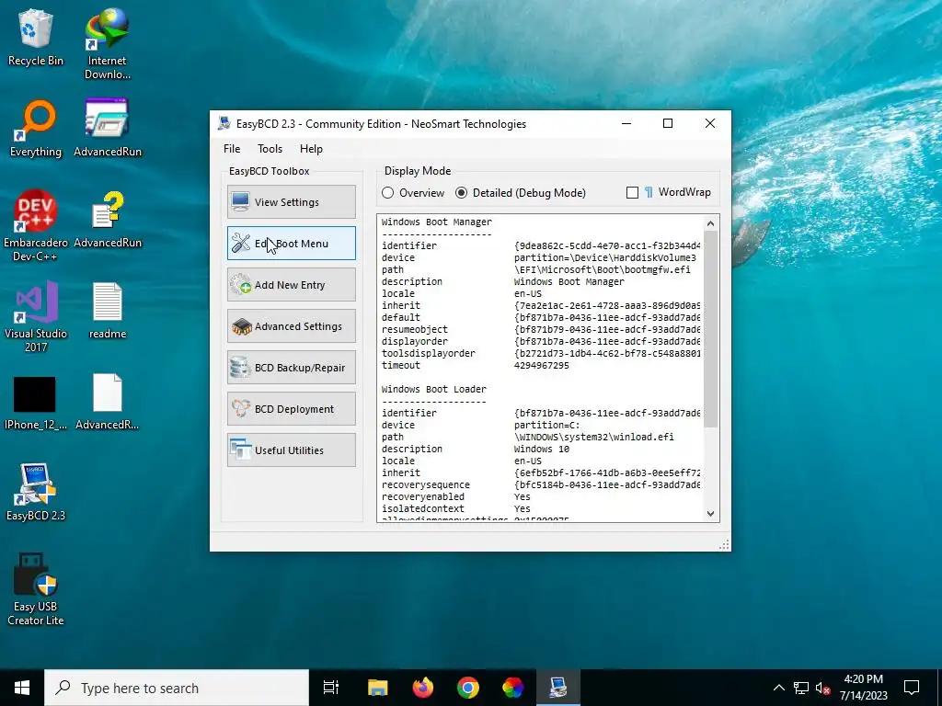The width and height of the screenshot is (942, 706).
Task: Click the vertical scrollbar thumb in output pane
Action: (x=711, y=329)
